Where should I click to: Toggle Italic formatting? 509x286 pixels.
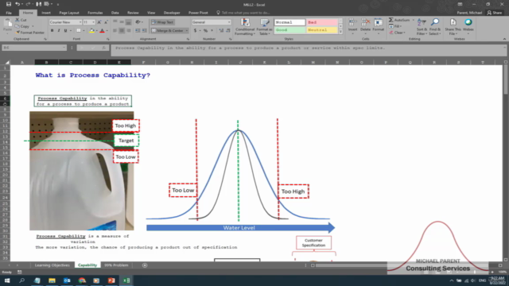tap(59, 30)
